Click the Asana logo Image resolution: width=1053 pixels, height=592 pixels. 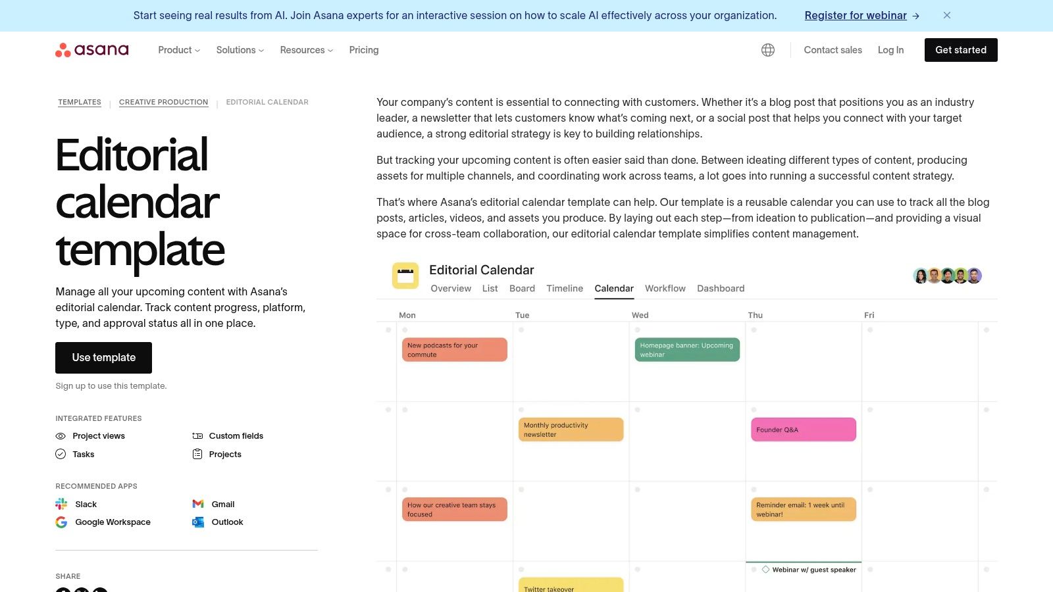tap(92, 50)
